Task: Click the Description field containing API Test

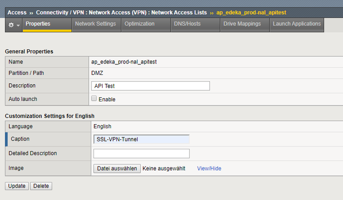Action: 151,86
